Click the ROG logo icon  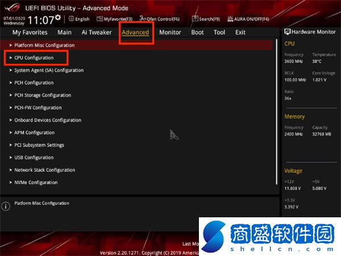click(12, 8)
